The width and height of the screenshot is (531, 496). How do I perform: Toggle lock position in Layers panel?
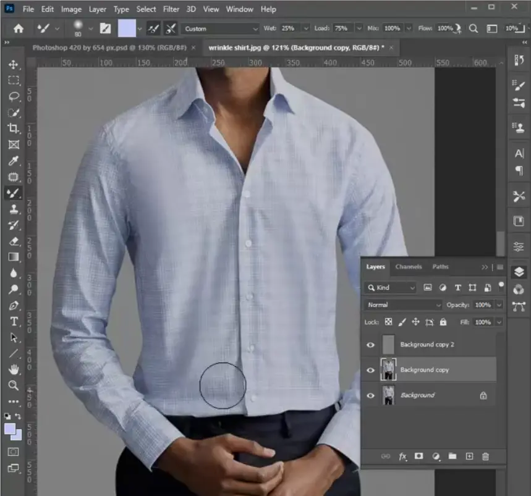click(415, 322)
